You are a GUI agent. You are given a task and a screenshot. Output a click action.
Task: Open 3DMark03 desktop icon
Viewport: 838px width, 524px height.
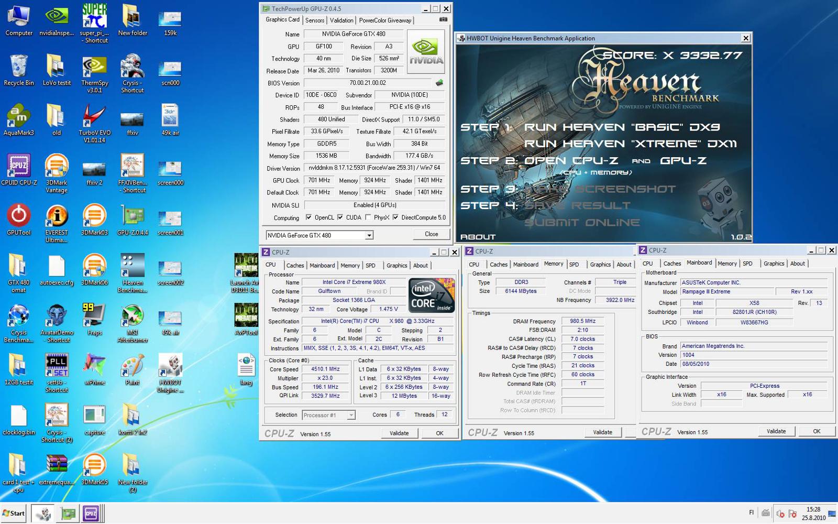(x=95, y=219)
